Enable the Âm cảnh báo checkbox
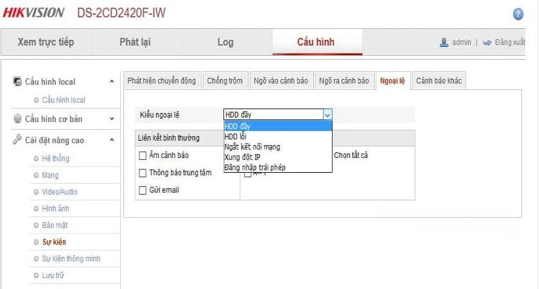The height and width of the screenshot is (289, 540). coord(143,155)
